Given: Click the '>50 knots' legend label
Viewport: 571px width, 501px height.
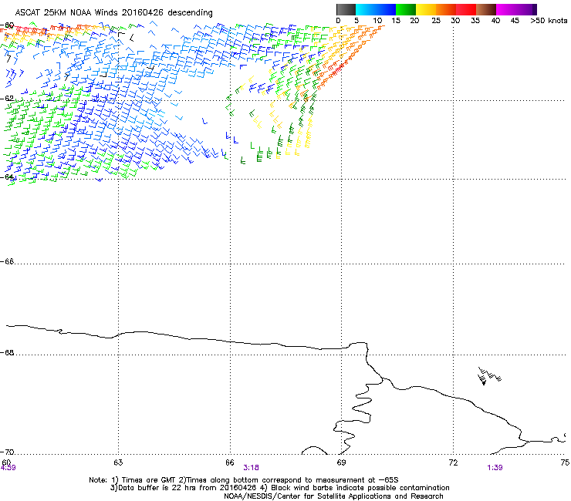Looking at the screenshot, I should 549,21.
